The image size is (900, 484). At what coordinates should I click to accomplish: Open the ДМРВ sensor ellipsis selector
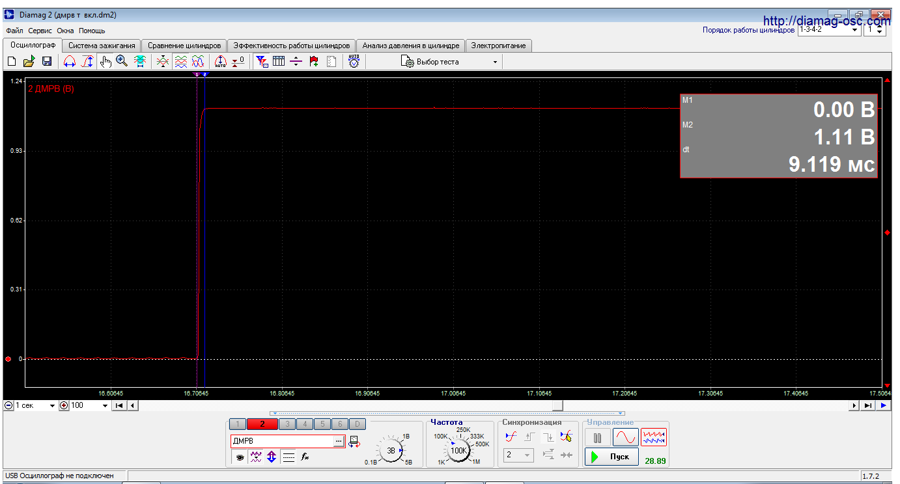pyautogui.click(x=338, y=441)
